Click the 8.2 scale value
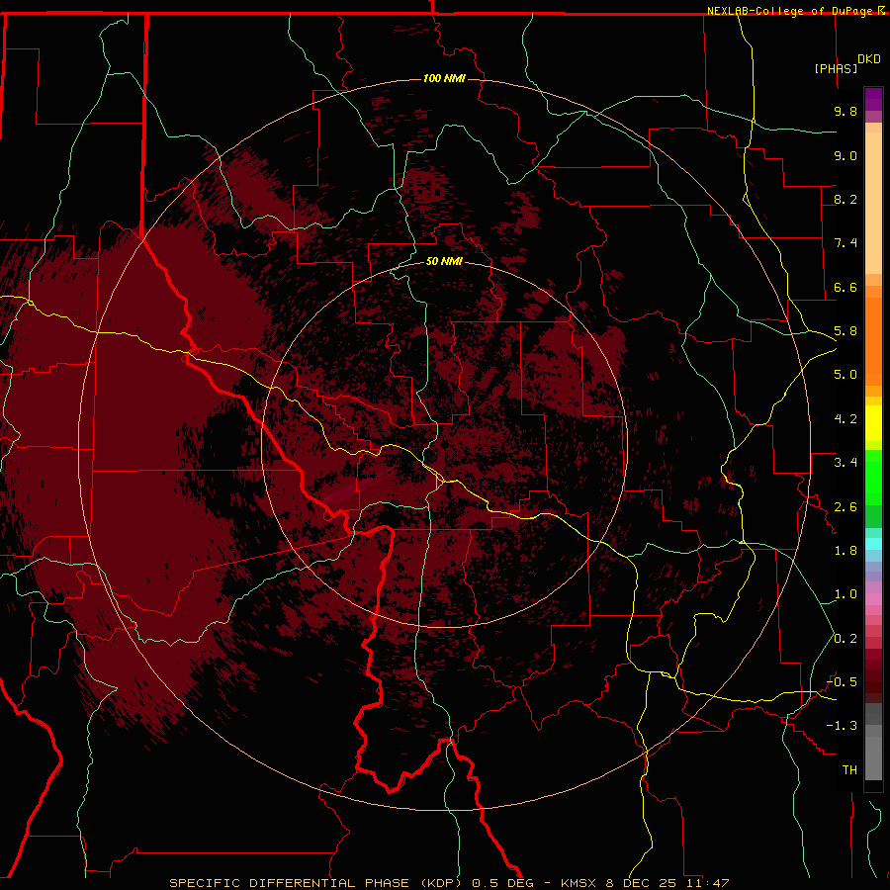The width and height of the screenshot is (890, 890). pyautogui.click(x=845, y=199)
